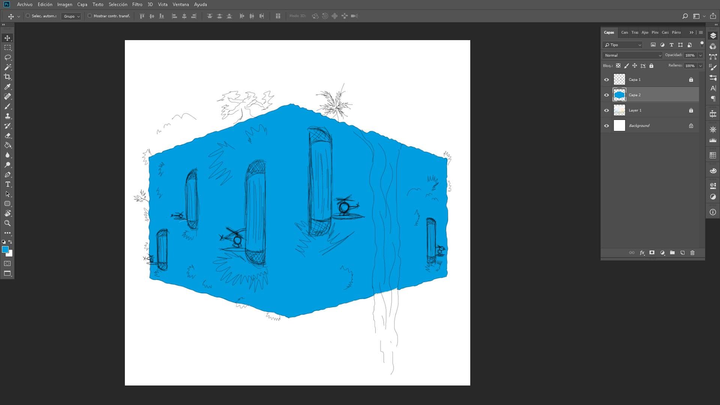Swap foreground and background colors

10,242
